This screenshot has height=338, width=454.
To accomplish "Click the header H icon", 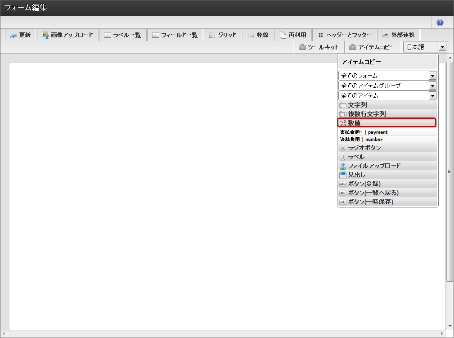I will tap(320, 35).
